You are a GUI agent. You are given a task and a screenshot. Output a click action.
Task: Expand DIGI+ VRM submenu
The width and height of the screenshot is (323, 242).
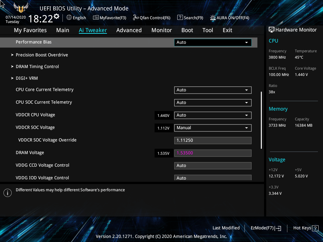pos(26,78)
